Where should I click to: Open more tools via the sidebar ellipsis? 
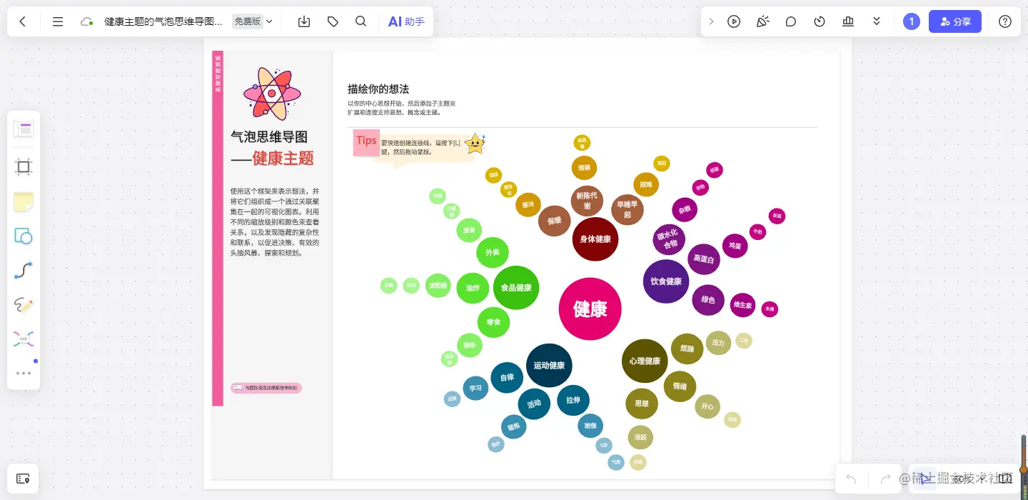pos(24,373)
